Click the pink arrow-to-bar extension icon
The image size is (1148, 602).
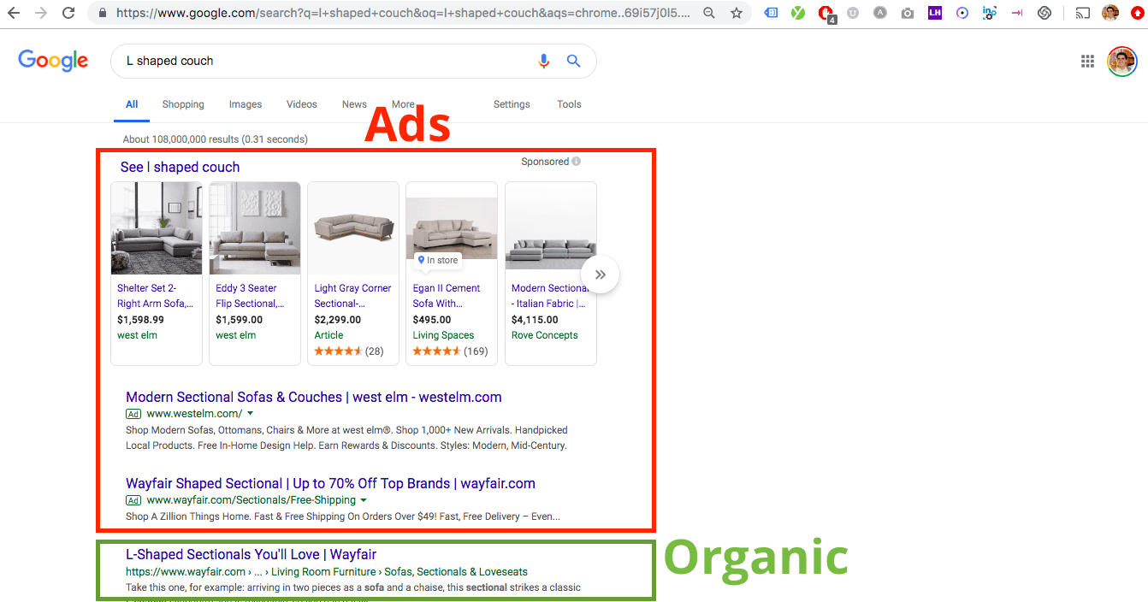[x=1017, y=13]
